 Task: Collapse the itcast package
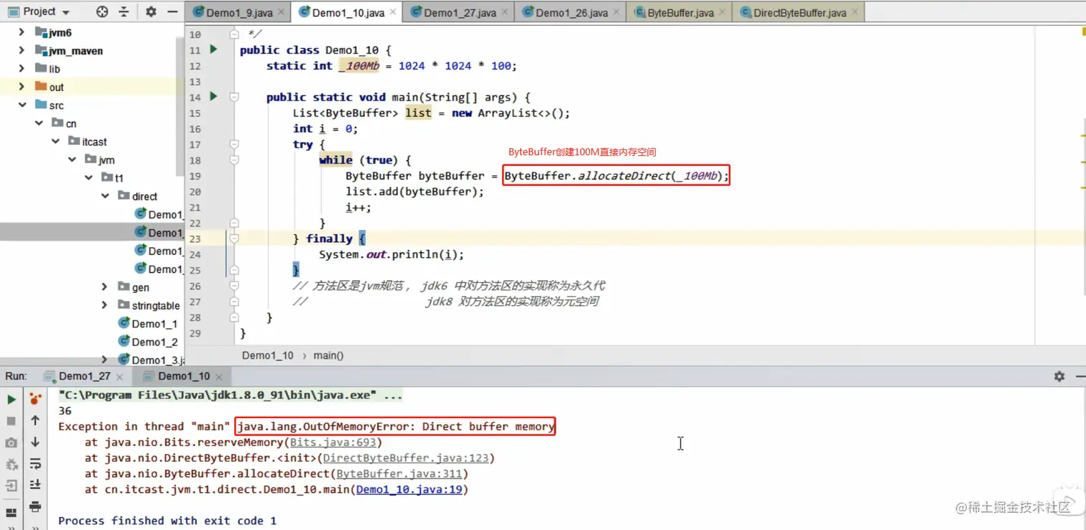(56, 141)
